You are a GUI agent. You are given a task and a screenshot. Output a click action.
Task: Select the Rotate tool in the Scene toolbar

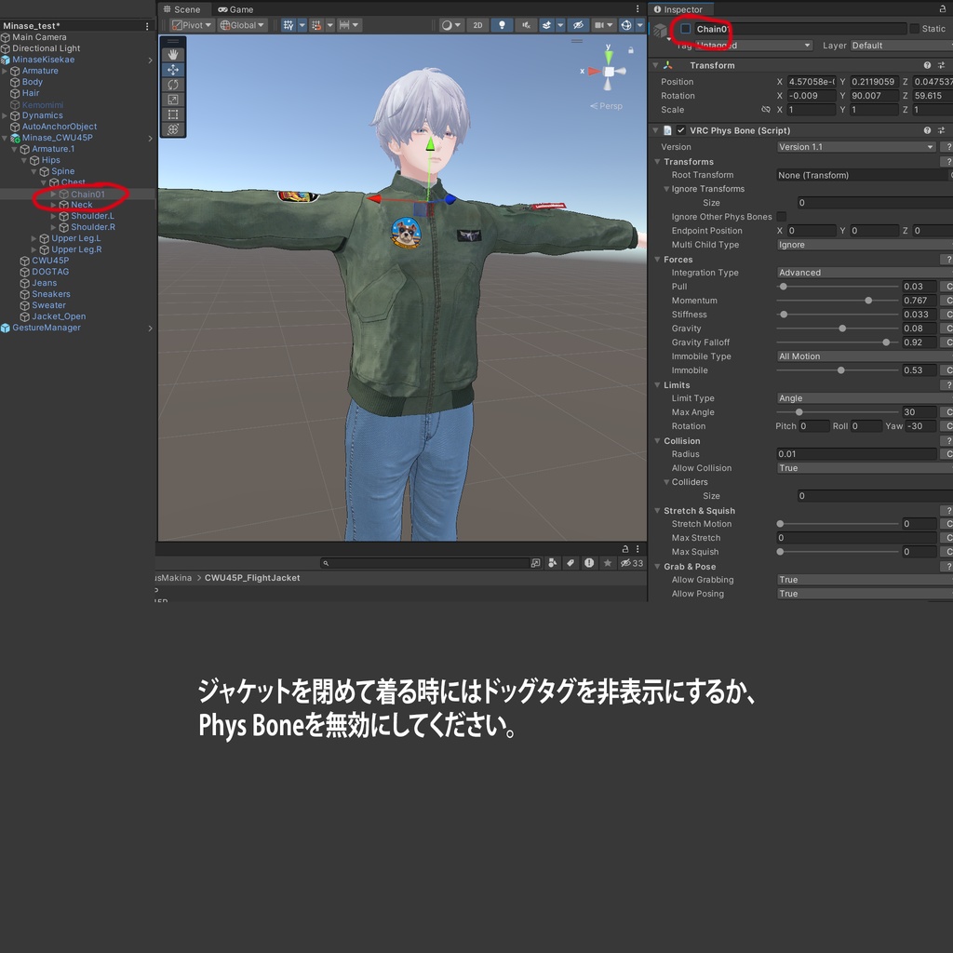coord(172,85)
